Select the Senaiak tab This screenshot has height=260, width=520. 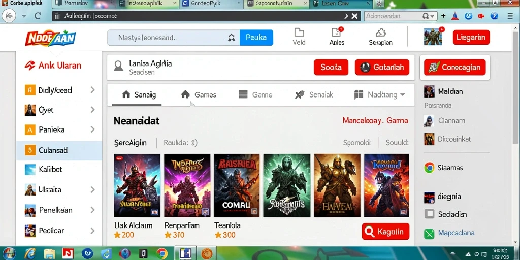click(313, 95)
